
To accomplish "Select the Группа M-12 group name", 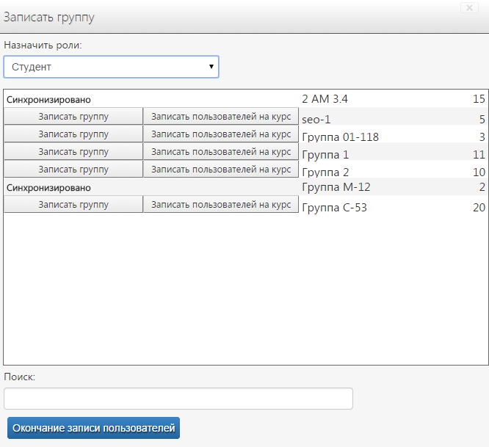I will point(336,187).
